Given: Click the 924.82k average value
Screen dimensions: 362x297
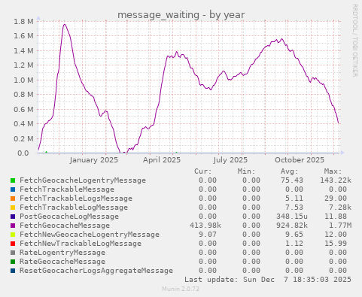Looking at the screenshot, I should tap(292, 226).
